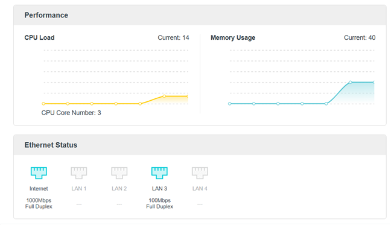Click the CPU Core Number: 3 label
Image resolution: width=391 pixels, height=225 pixels.
coord(71,113)
